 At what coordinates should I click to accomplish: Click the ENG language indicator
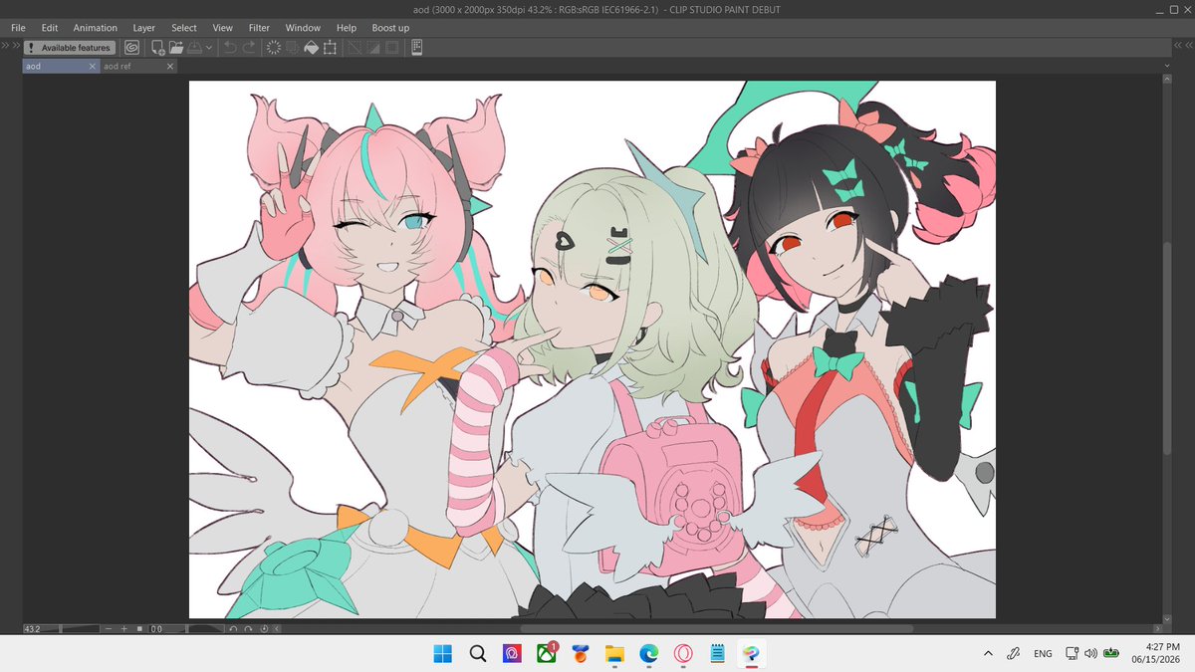pyautogui.click(x=1043, y=654)
